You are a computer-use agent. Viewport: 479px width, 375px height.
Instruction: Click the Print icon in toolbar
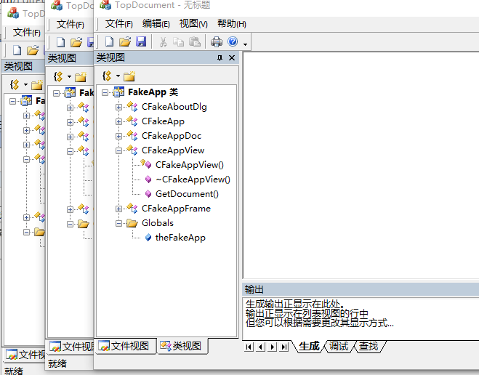coord(217,42)
